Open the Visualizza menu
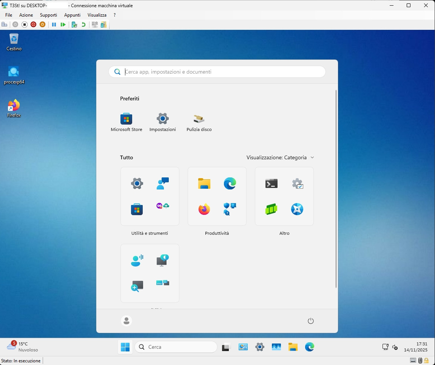435x365 pixels. (x=97, y=15)
